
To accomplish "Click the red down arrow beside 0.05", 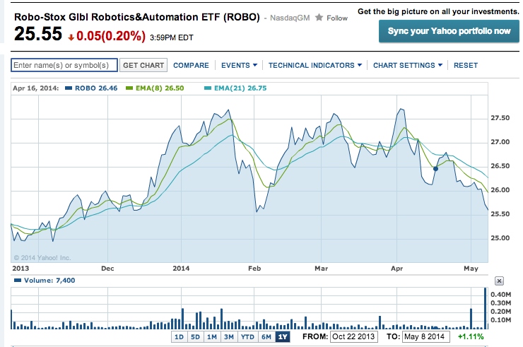I will pyautogui.click(x=71, y=37).
